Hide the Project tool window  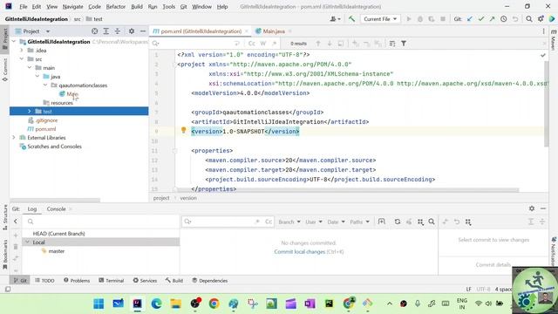(143, 31)
